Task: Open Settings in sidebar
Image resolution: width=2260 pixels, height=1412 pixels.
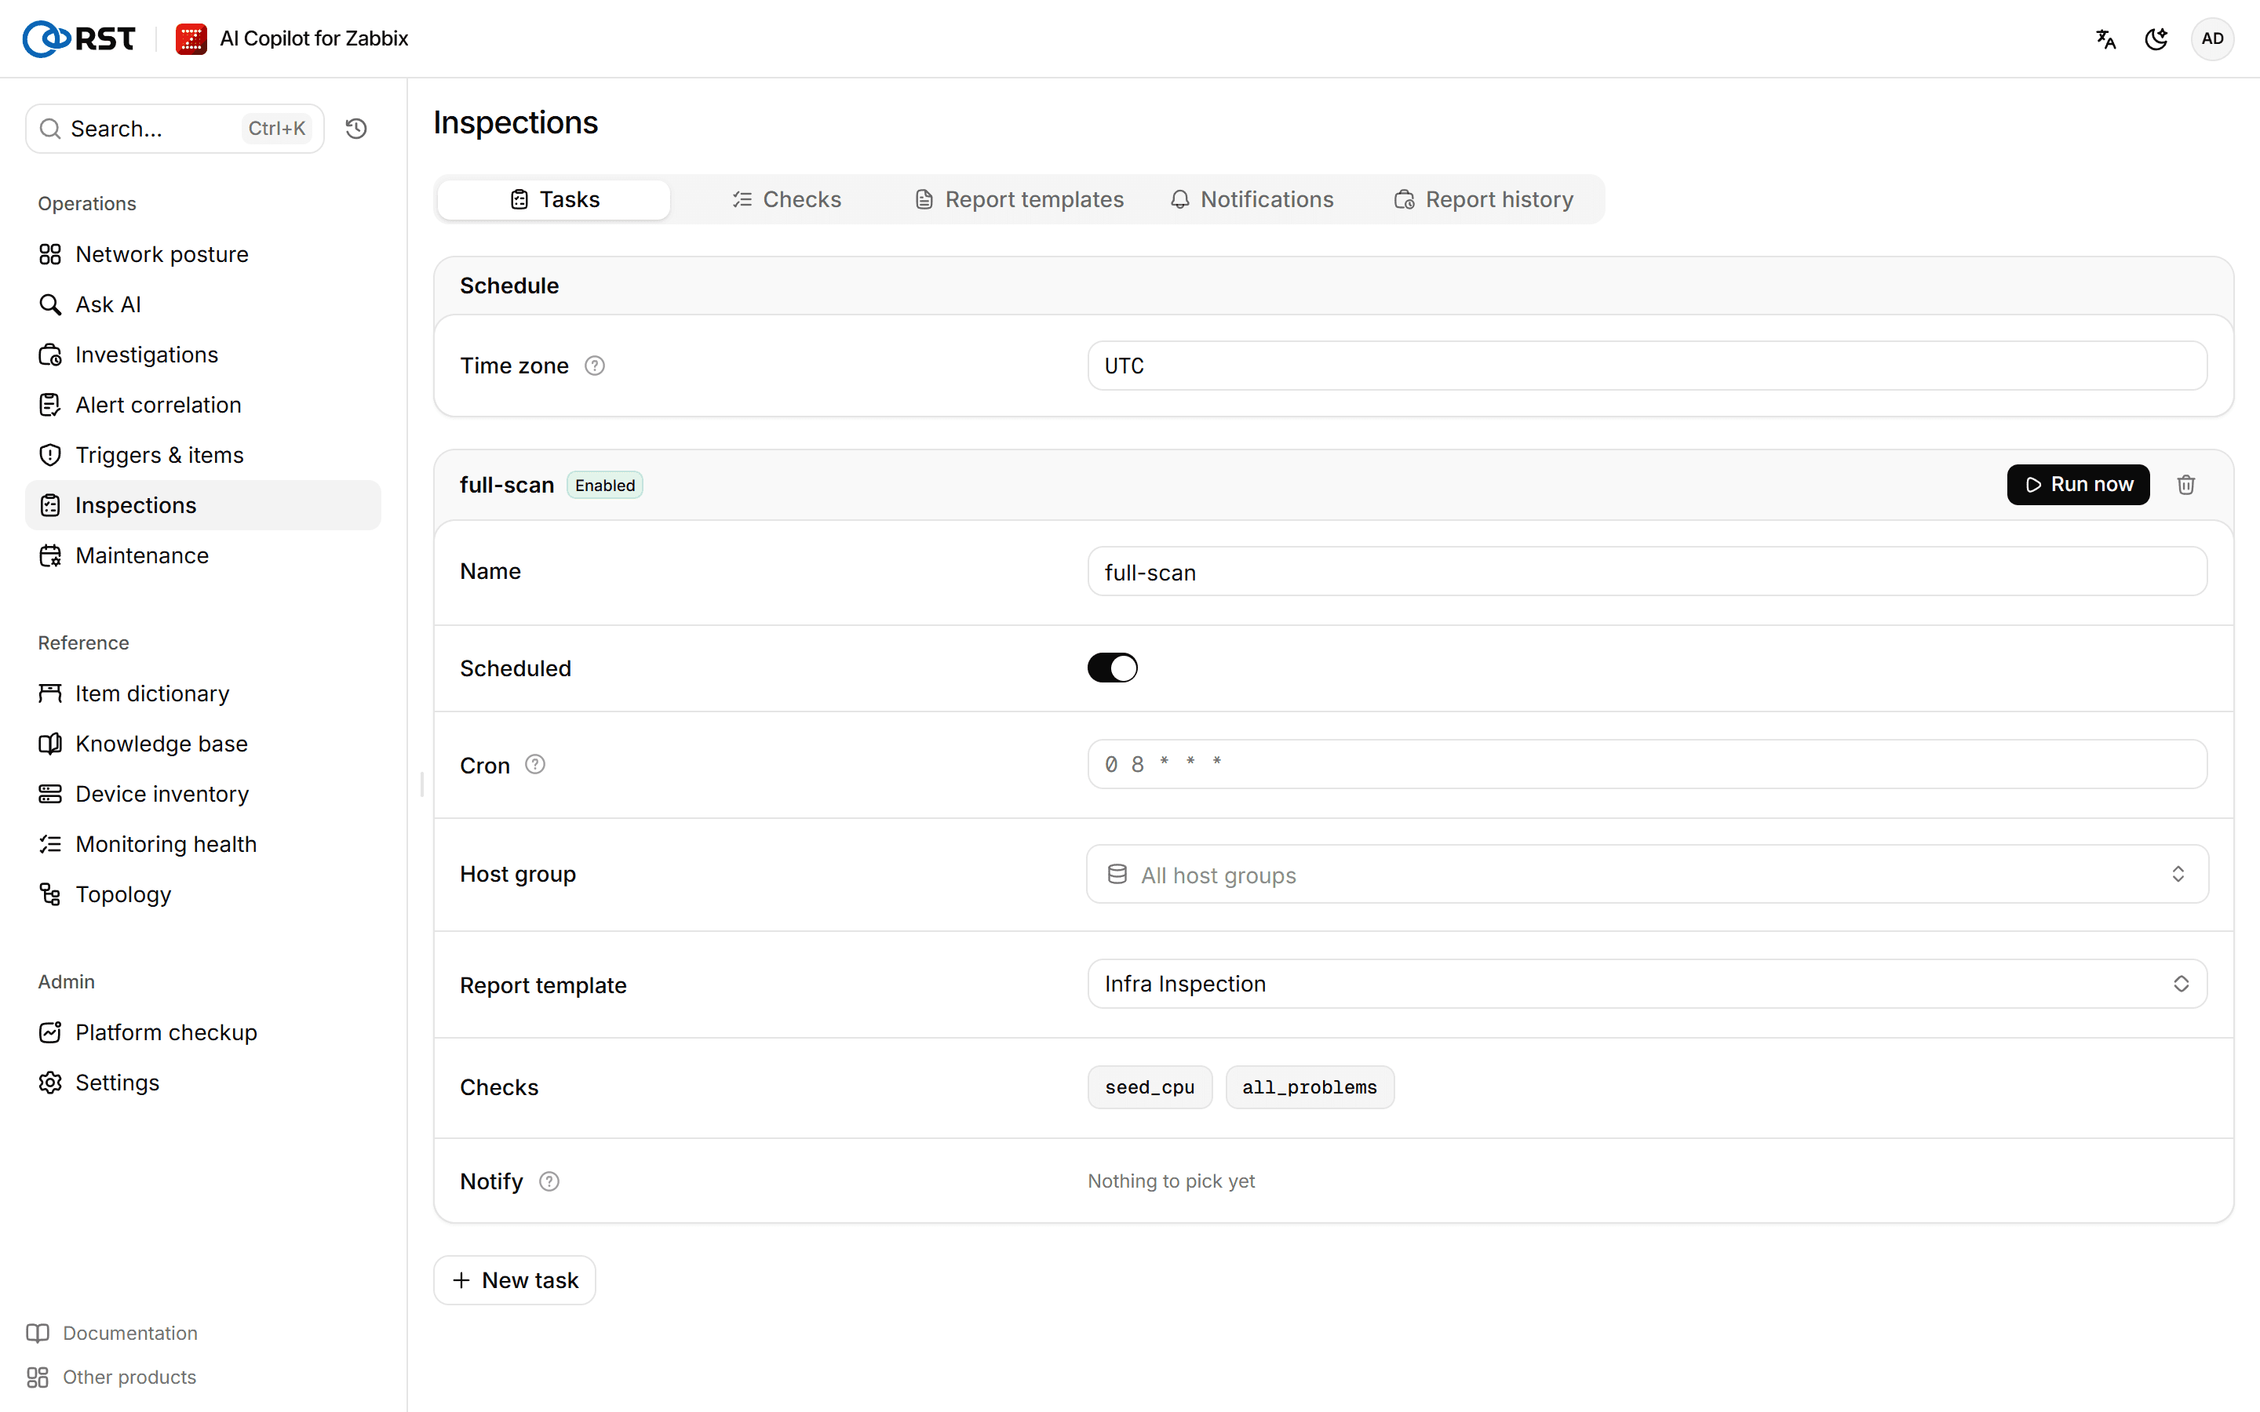Action: [203, 1083]
